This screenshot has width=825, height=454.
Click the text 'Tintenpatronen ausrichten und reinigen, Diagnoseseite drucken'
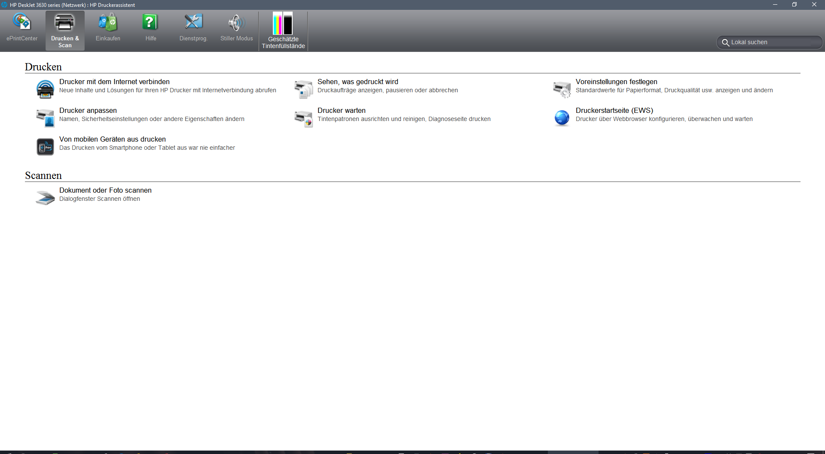click(404, 119)
